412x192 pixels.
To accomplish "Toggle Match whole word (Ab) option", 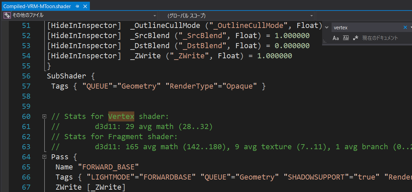I will point(346,38).
